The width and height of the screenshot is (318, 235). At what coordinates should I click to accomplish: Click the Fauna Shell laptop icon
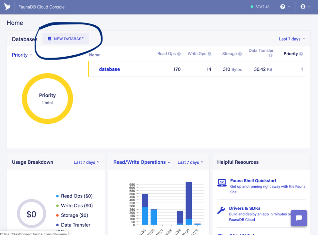pos(222,183)
